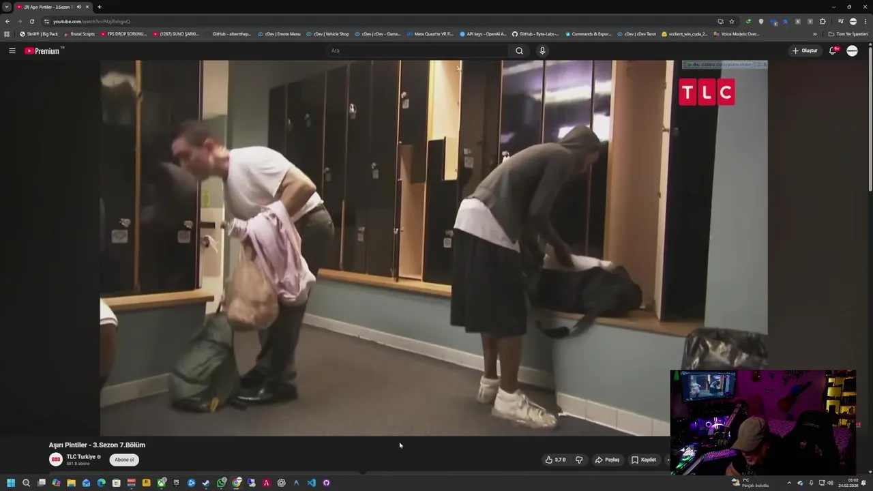873x491 pixels.
Task: Show hidden system tray icons chevron
Action: 790,483
